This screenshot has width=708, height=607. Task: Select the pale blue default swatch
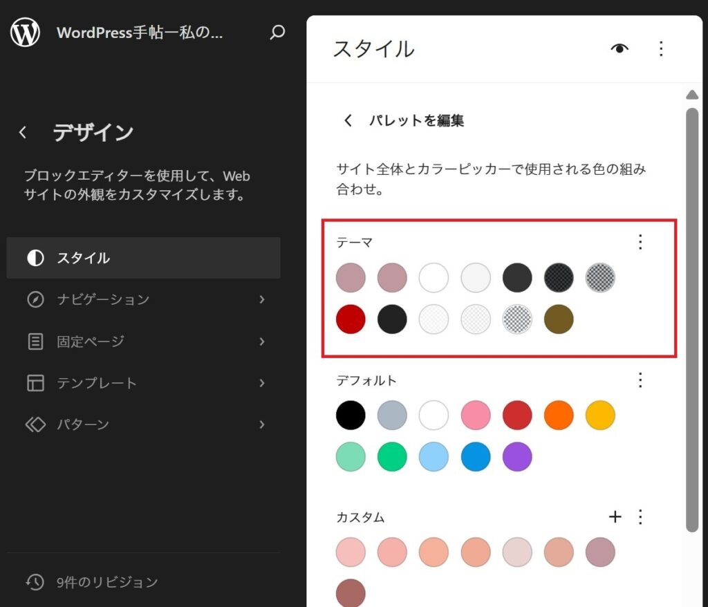[x=434, y=456]
